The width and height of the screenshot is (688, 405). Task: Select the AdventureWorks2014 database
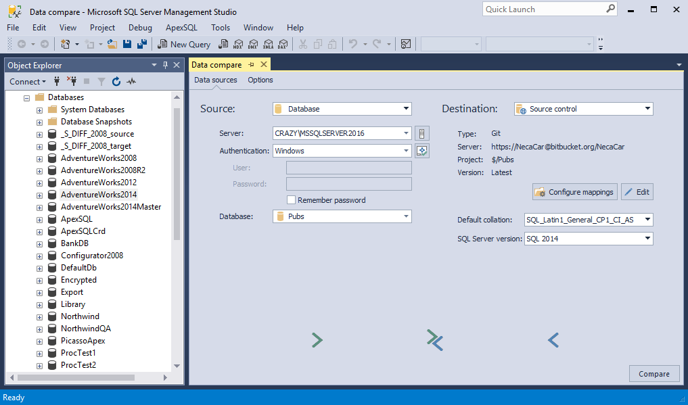pyautogui.click(x=99, y=195)
